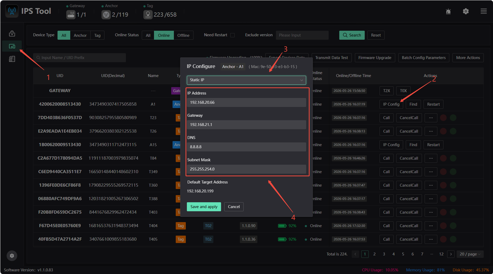The image size is (493, 274).
Task: Open the more options ellipsis for T26
Action: coord(431,131)
